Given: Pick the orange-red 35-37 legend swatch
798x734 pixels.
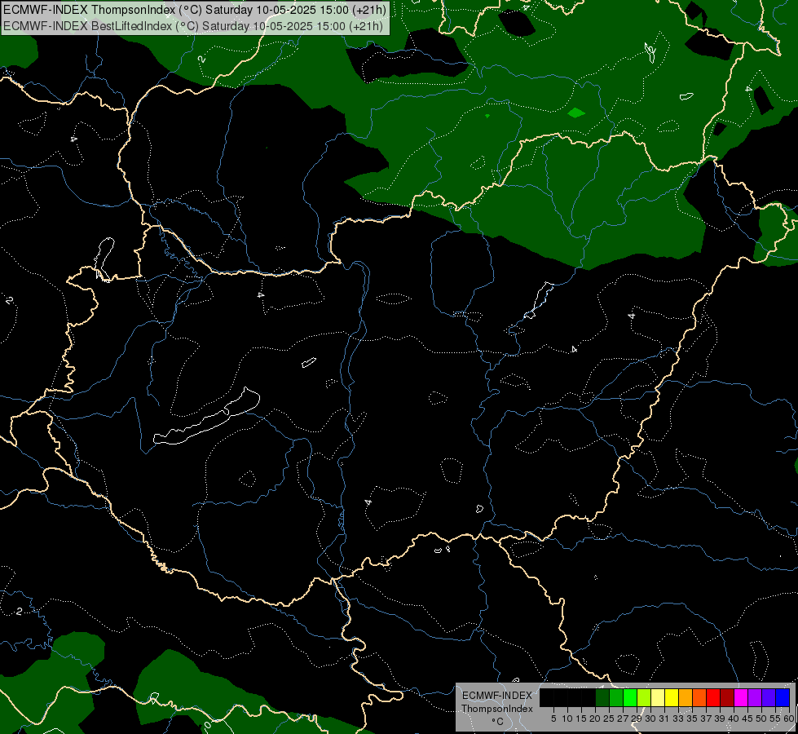Looking at the screenshot, I should pos(699,697).
